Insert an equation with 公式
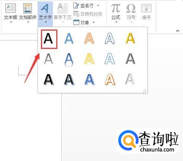This screenshot has width=183, height=161. click(116, 13)
